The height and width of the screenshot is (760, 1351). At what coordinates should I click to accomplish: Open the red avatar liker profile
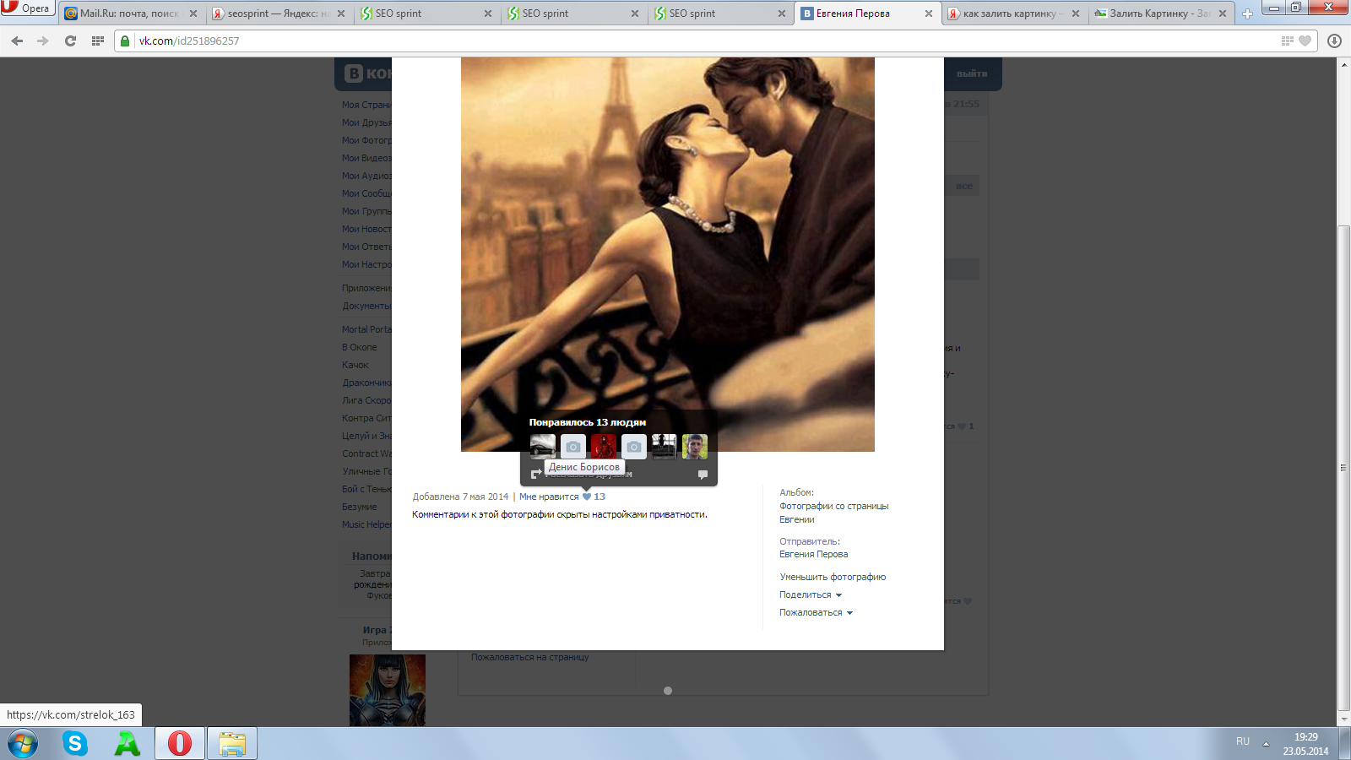[x=604, y=447]
